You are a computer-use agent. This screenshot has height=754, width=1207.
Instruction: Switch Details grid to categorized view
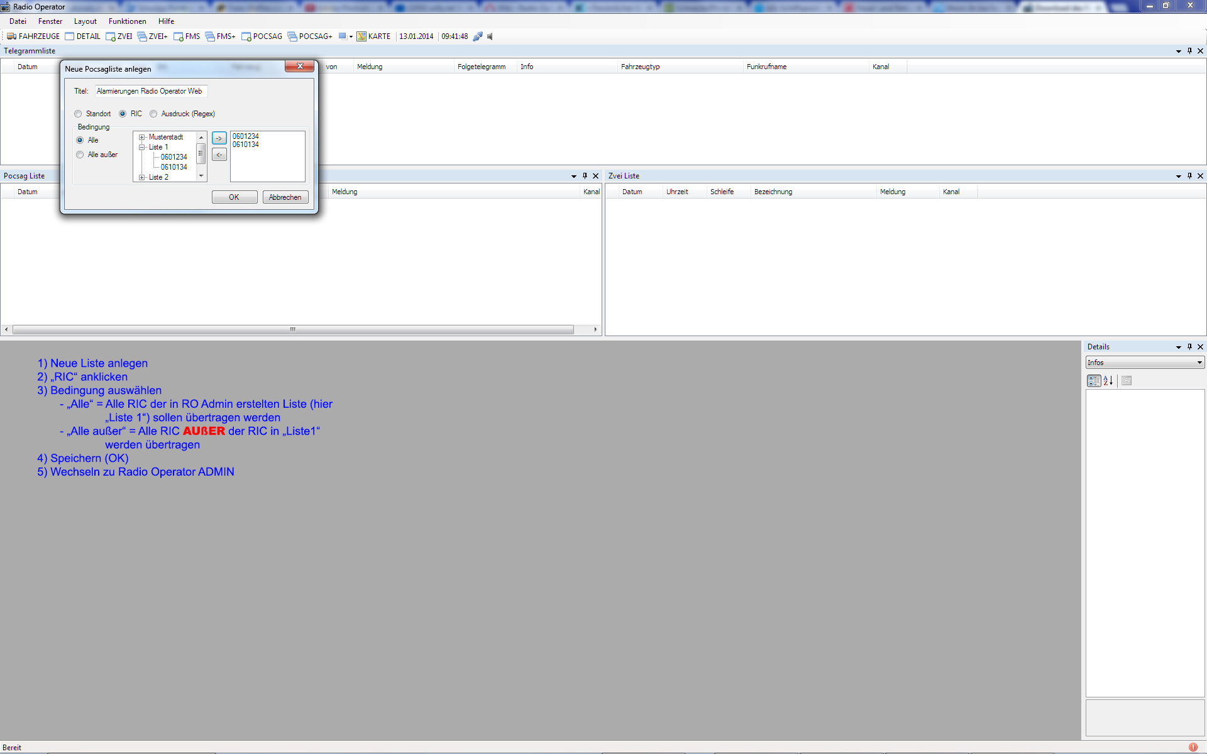1094,381
